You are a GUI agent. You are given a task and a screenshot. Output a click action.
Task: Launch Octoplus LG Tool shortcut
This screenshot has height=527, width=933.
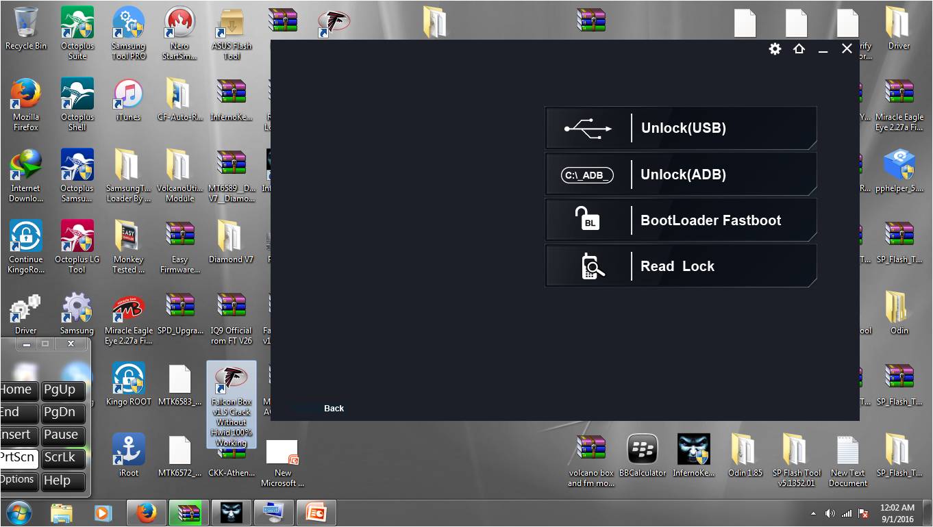(x=77, y=247)
